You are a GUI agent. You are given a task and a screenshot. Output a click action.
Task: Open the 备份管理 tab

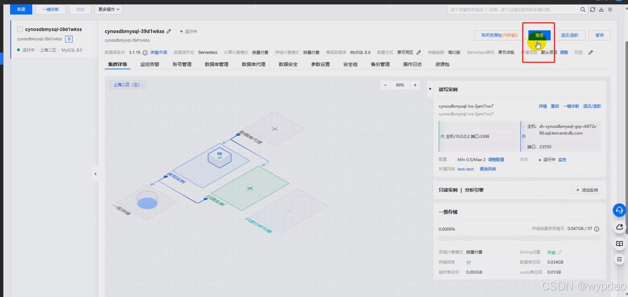click(x=380, y=65)
